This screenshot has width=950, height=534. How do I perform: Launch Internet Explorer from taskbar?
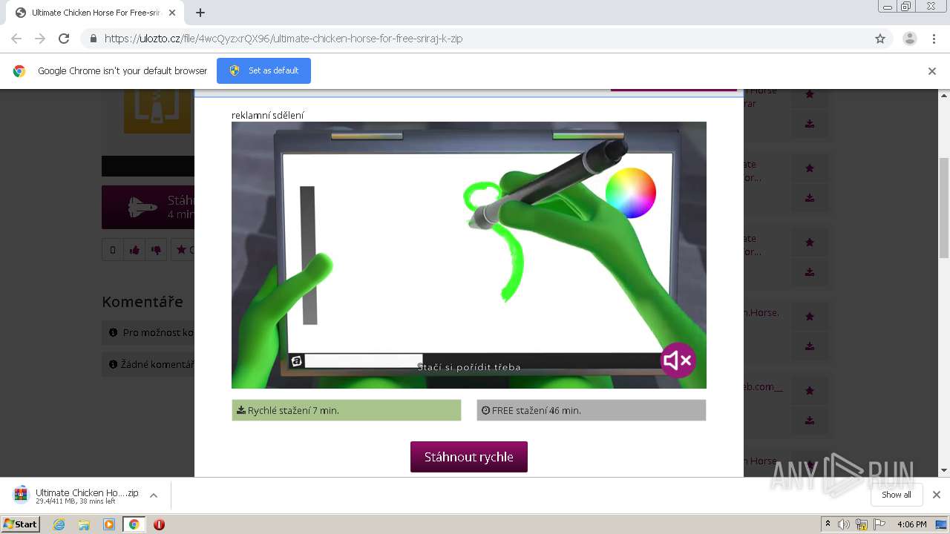click(59, 524)
